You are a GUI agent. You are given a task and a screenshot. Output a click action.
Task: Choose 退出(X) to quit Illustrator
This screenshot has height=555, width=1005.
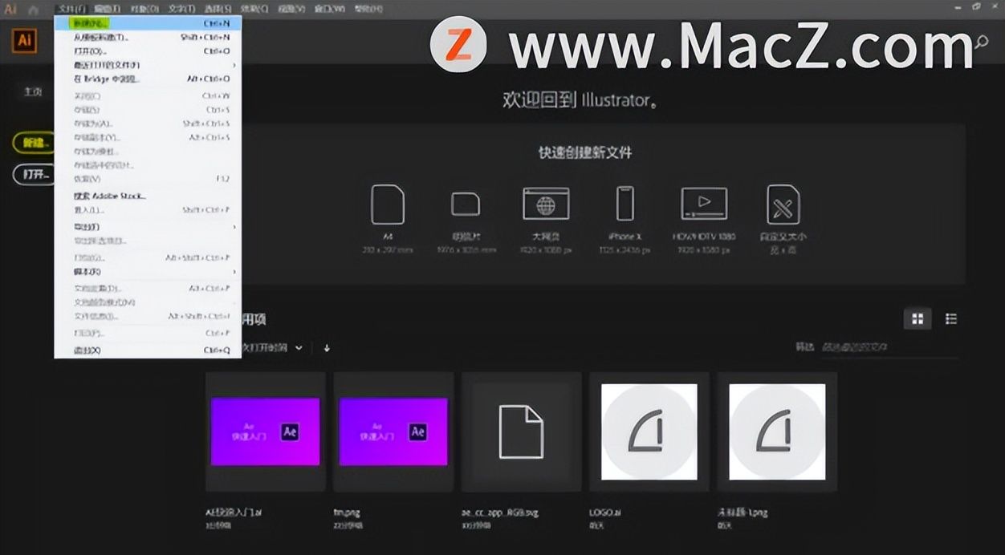coord(148,350)
